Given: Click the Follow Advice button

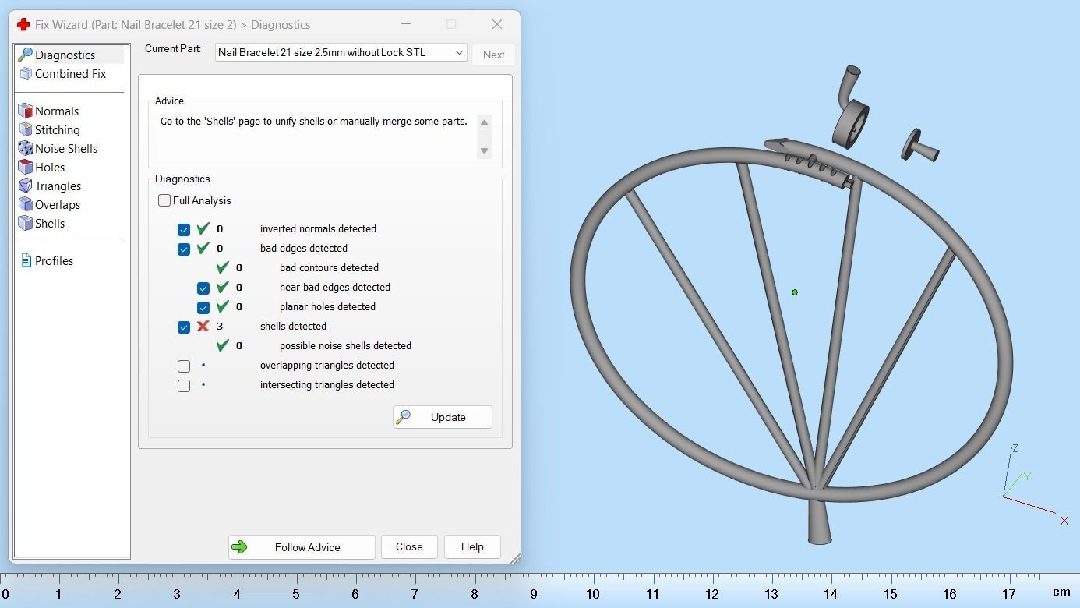Looking at the screenshot, I should point(302,547).
